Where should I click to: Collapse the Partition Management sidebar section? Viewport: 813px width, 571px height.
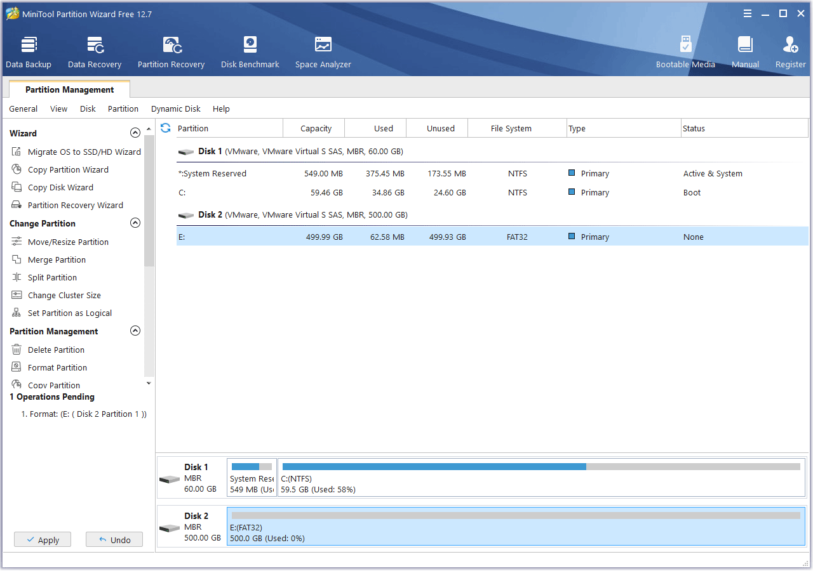pyautogui.click(x=135, y=331)
